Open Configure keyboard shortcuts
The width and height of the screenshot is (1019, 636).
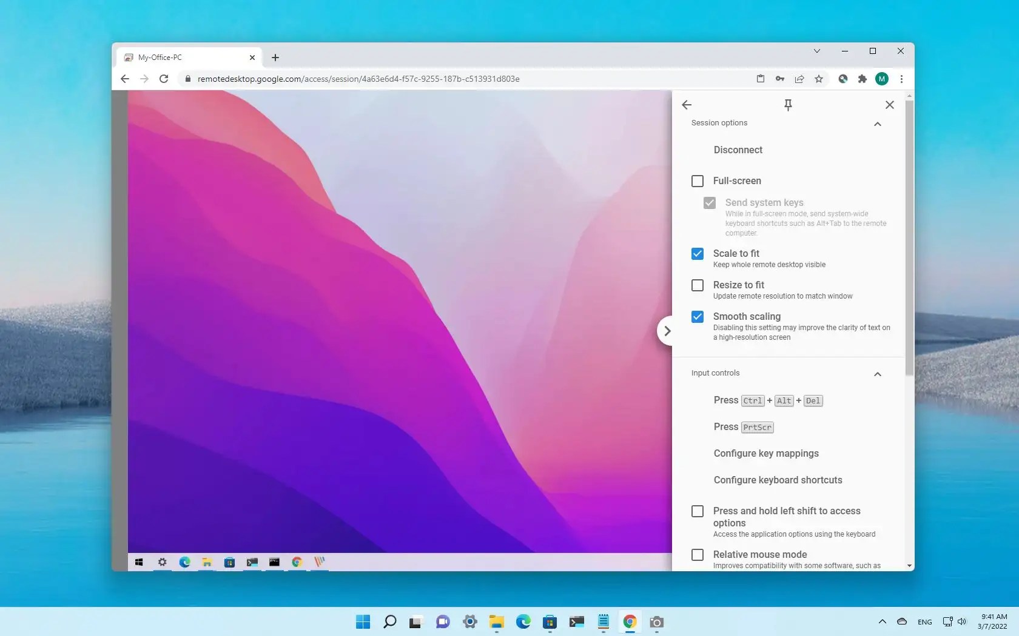coord(778,480)
